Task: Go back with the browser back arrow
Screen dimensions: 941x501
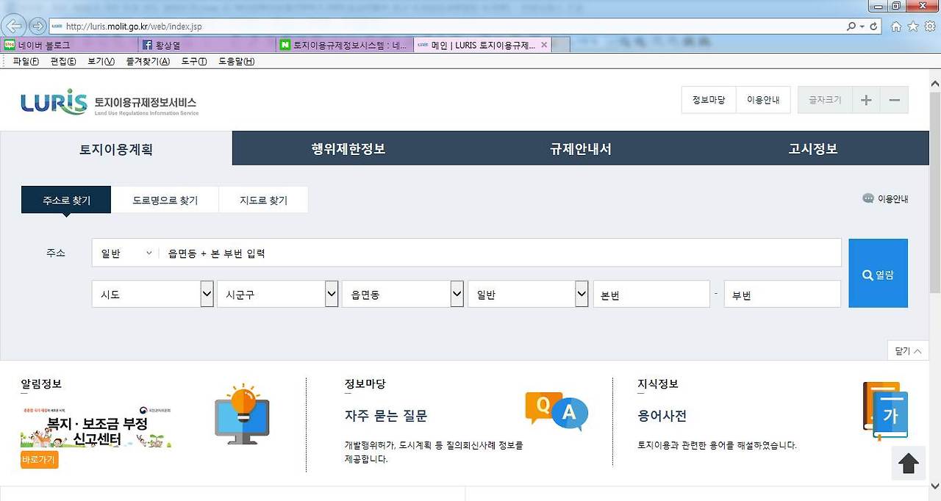Action: click(x=14, y=26)
